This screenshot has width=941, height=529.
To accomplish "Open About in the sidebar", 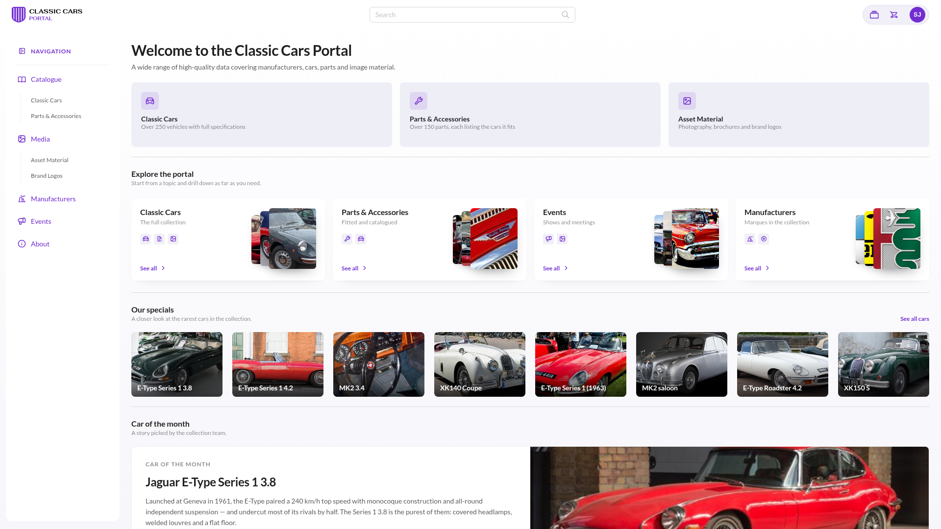I will [x=40, y=244].
